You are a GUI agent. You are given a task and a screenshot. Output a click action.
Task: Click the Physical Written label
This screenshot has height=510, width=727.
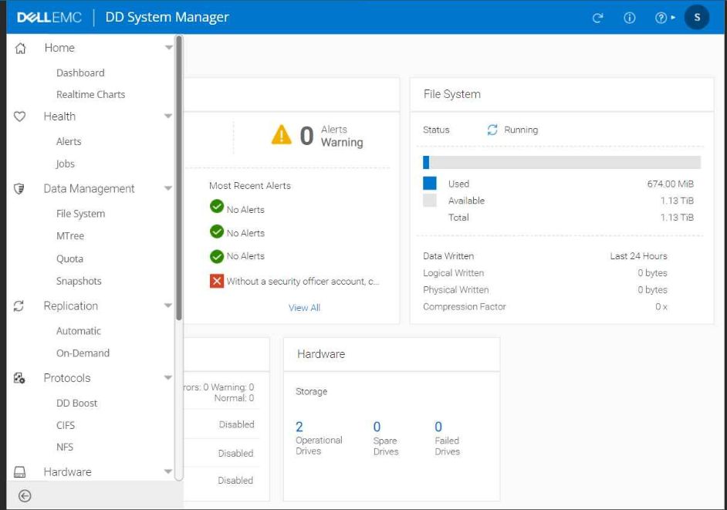[456, 290]
